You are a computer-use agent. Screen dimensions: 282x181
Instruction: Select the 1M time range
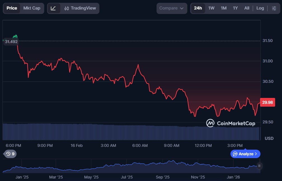223,8
